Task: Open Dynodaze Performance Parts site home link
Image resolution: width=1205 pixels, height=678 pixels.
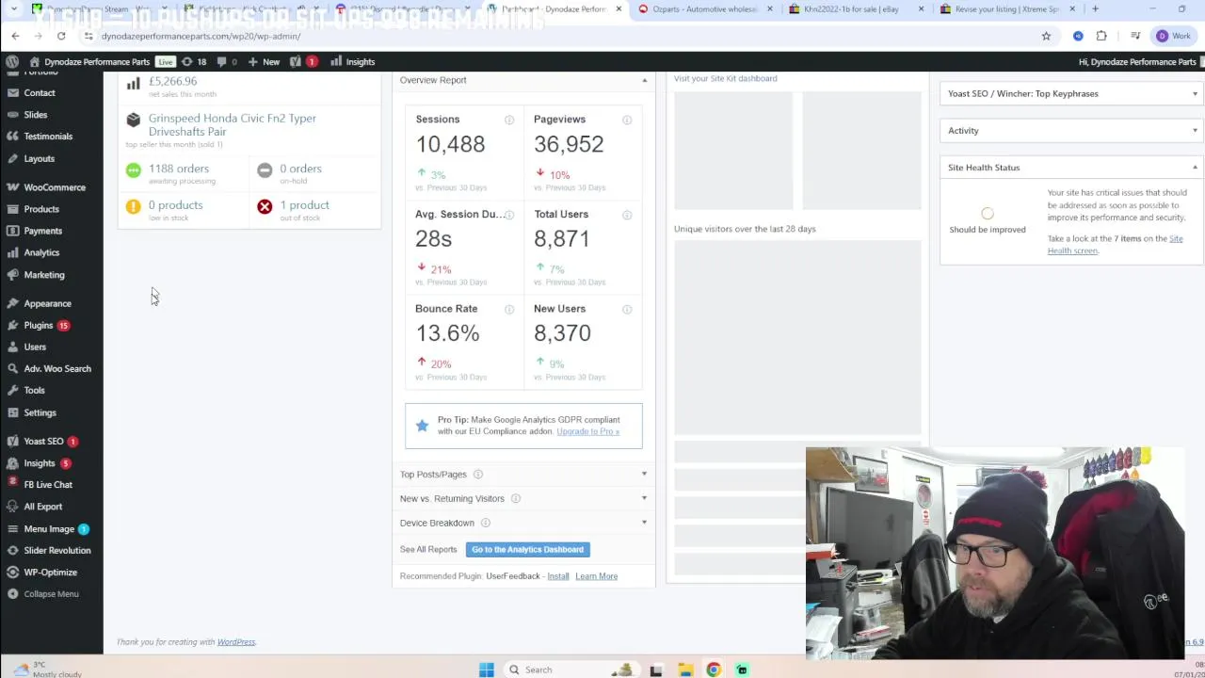Action: point(89,61)
